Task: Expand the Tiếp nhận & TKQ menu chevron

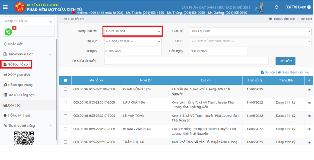Action: click(x=51, y=55)
